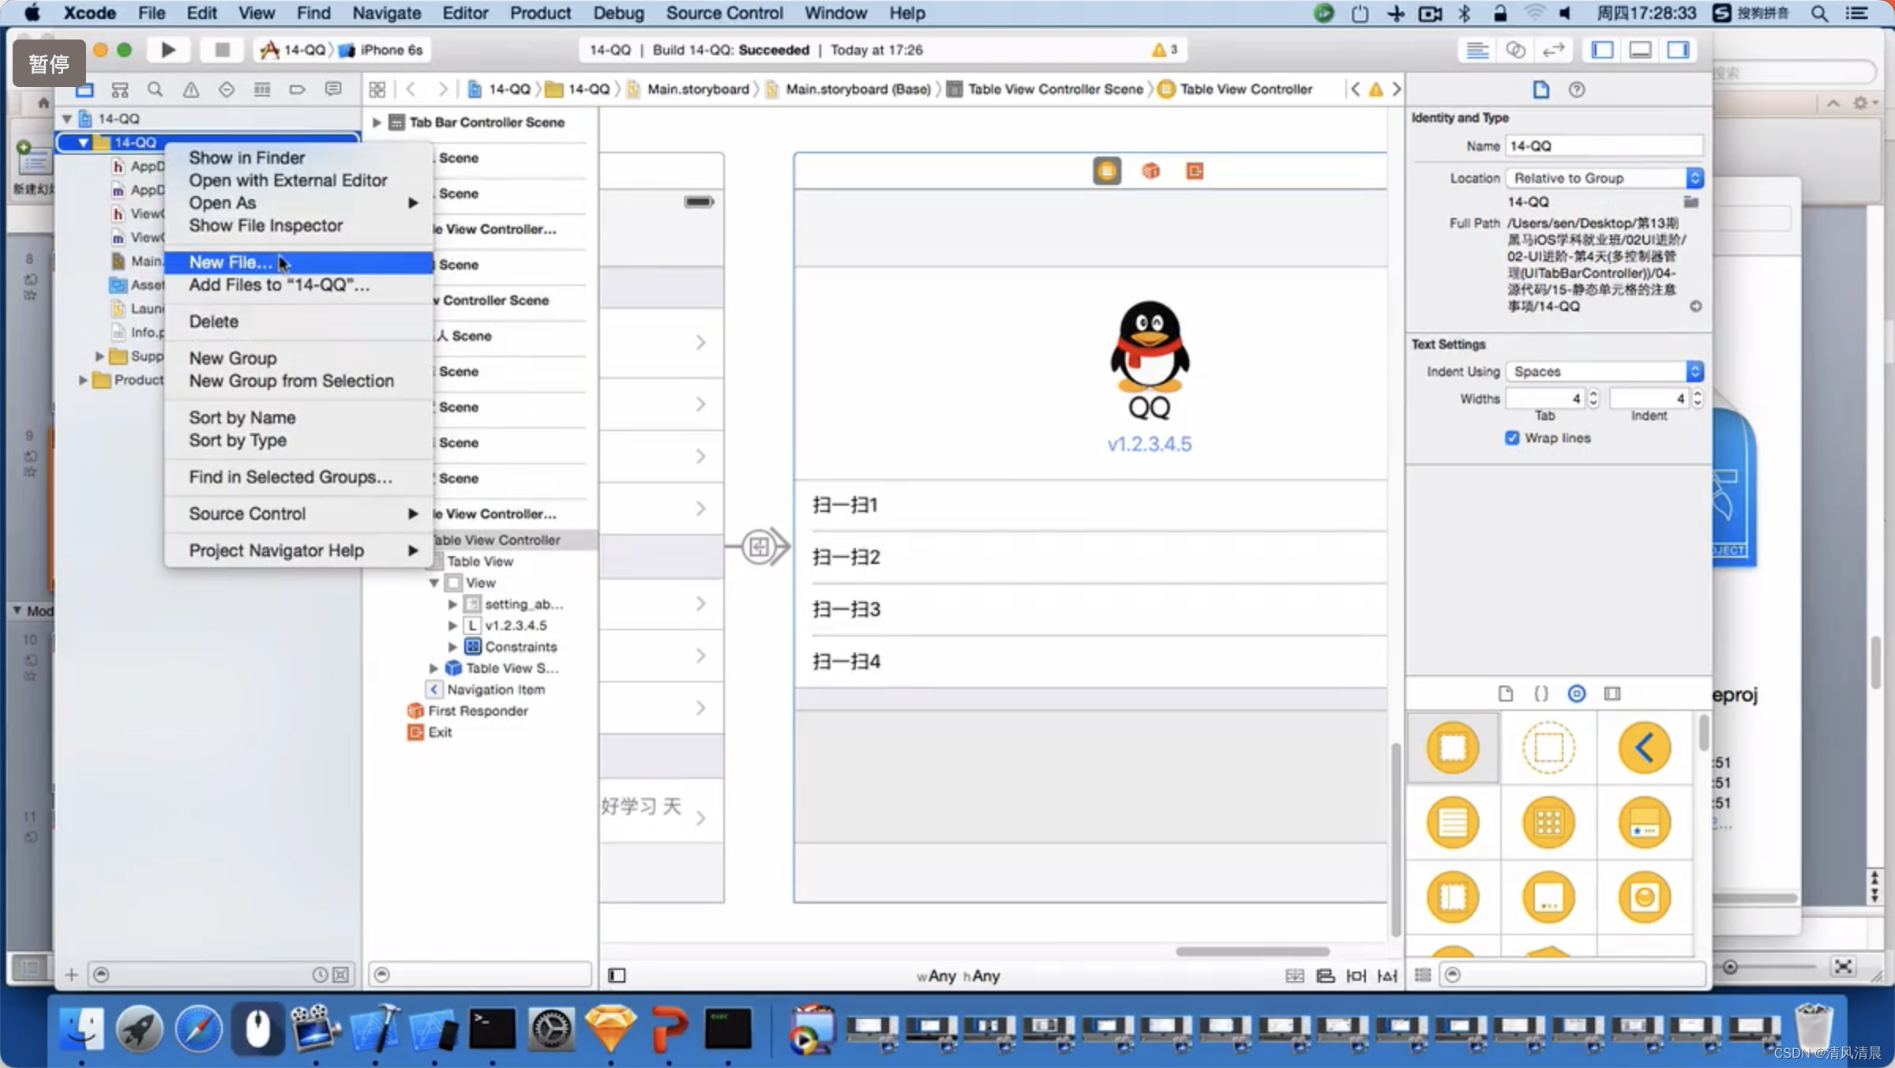
Task: Collapse the View item in outline
Action: (x=433, y=583)
